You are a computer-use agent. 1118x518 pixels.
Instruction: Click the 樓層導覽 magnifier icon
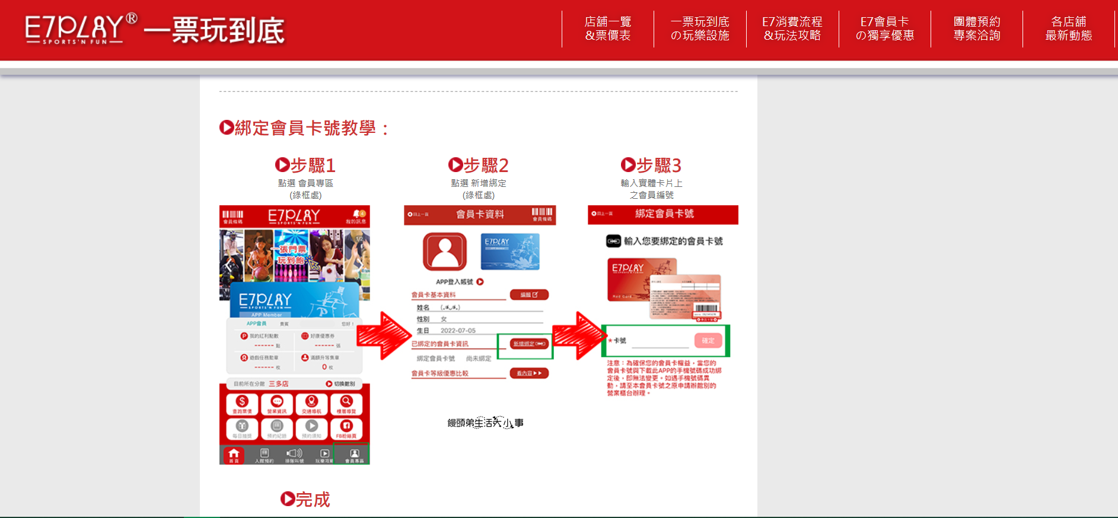346,404
